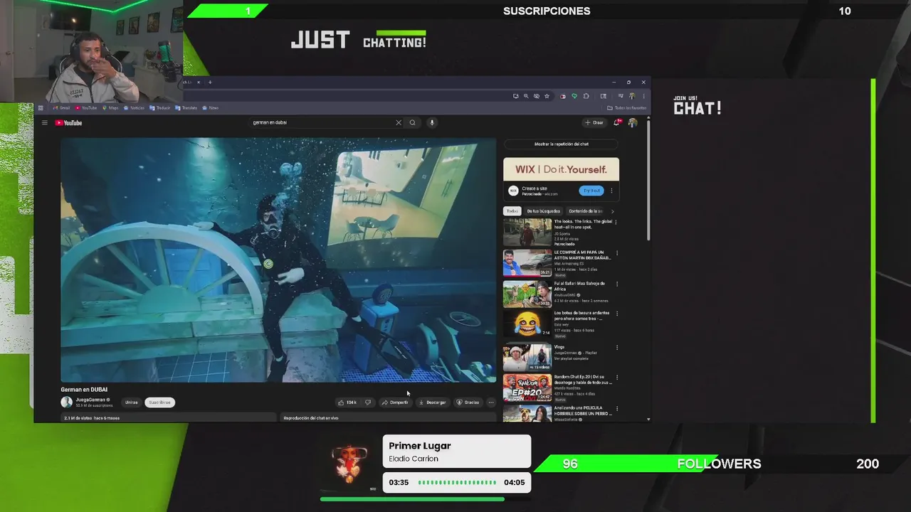Click the Compartir share button

[395, 402]
